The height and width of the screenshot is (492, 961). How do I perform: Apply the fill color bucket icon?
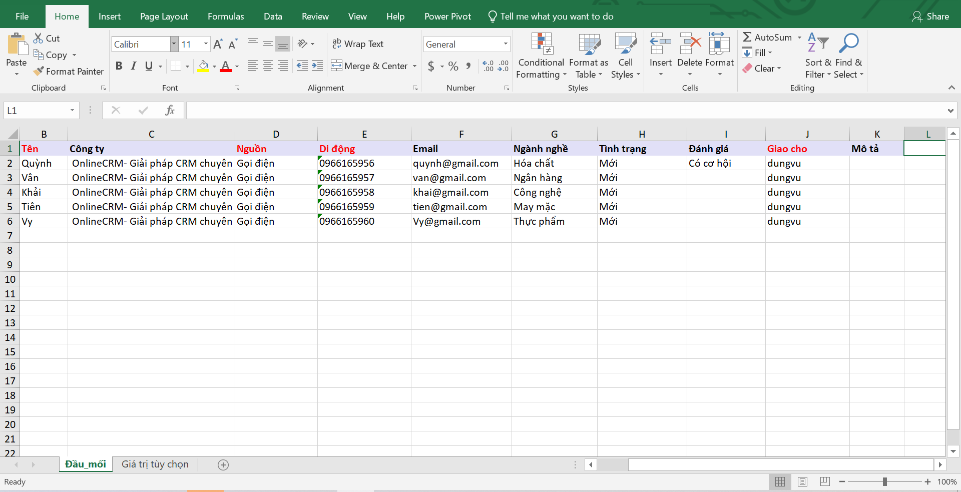pos(203,66)
